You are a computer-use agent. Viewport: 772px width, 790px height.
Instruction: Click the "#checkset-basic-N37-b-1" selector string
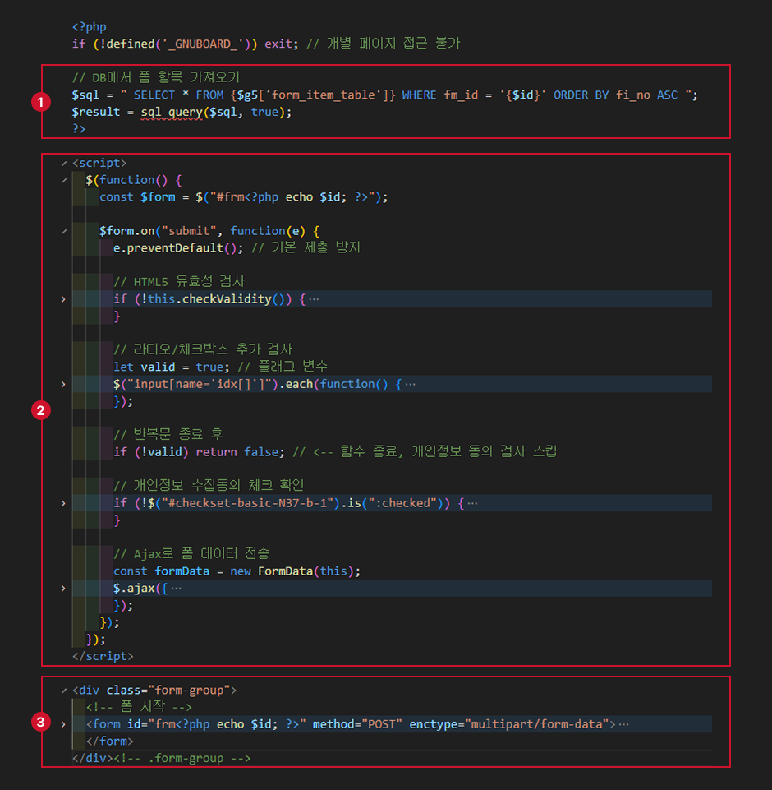(x=247, y=503)
